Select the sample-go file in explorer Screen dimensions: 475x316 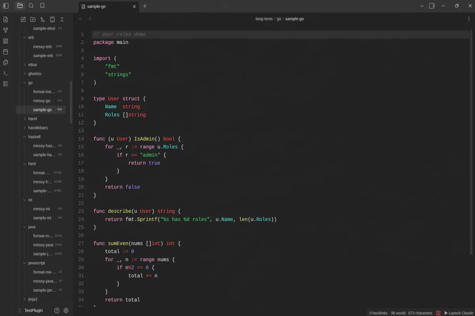point(41,110)
